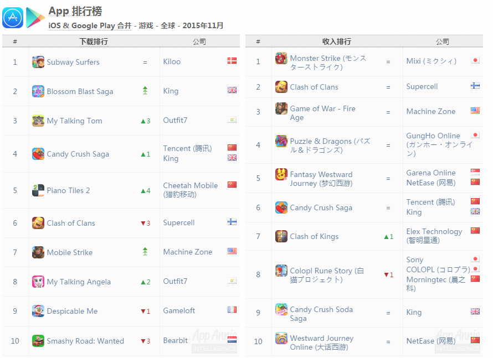Click the new-entry arrow for Mobile Strike

145,252
